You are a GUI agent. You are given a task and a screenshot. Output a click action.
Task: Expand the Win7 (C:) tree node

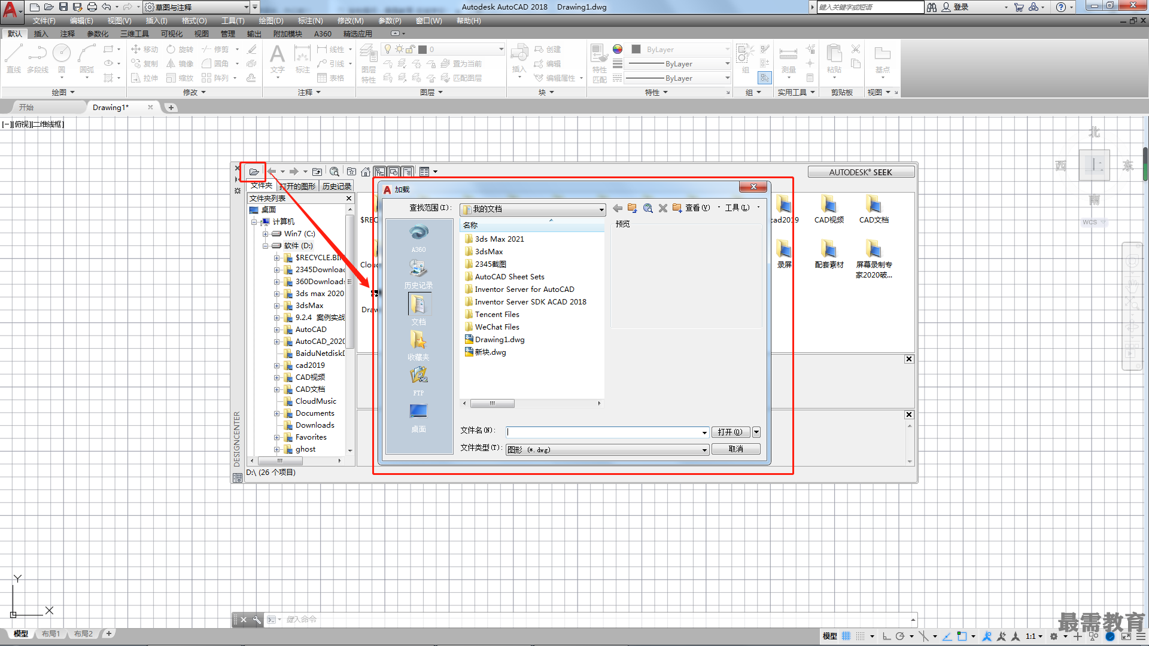pyautogui.click(x=265, y=234)
